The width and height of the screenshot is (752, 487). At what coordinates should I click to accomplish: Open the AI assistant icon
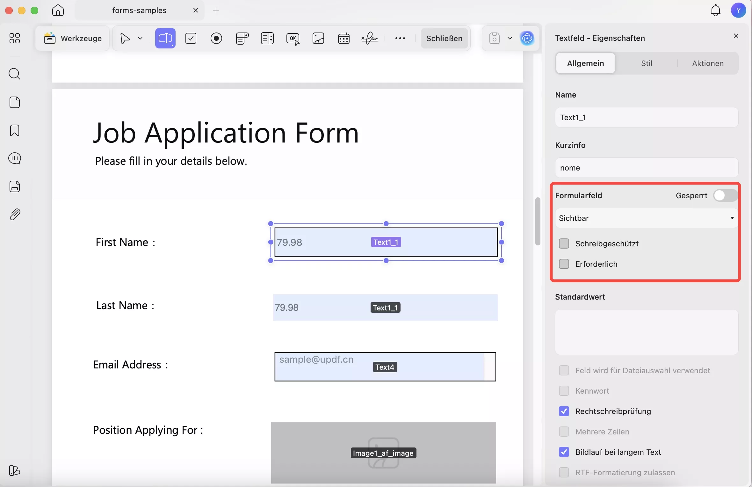coord(527,38)
